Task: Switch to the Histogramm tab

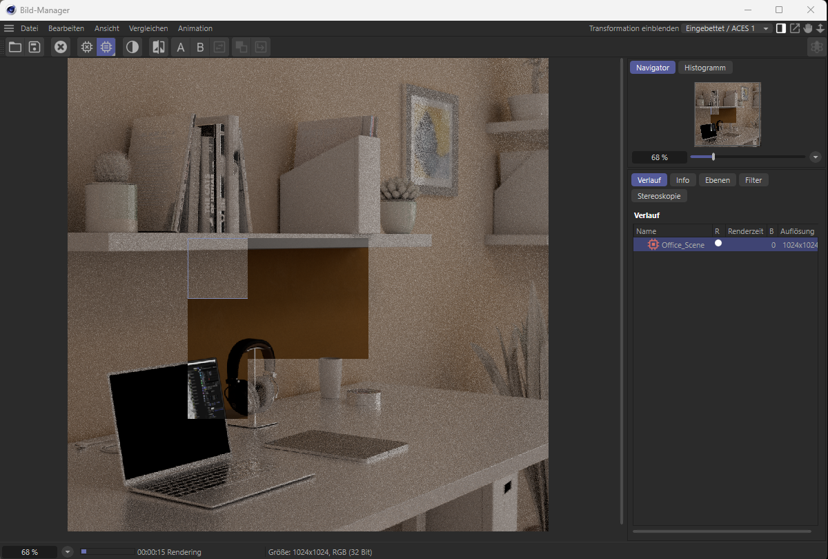Action: click(x=705, y=68)
